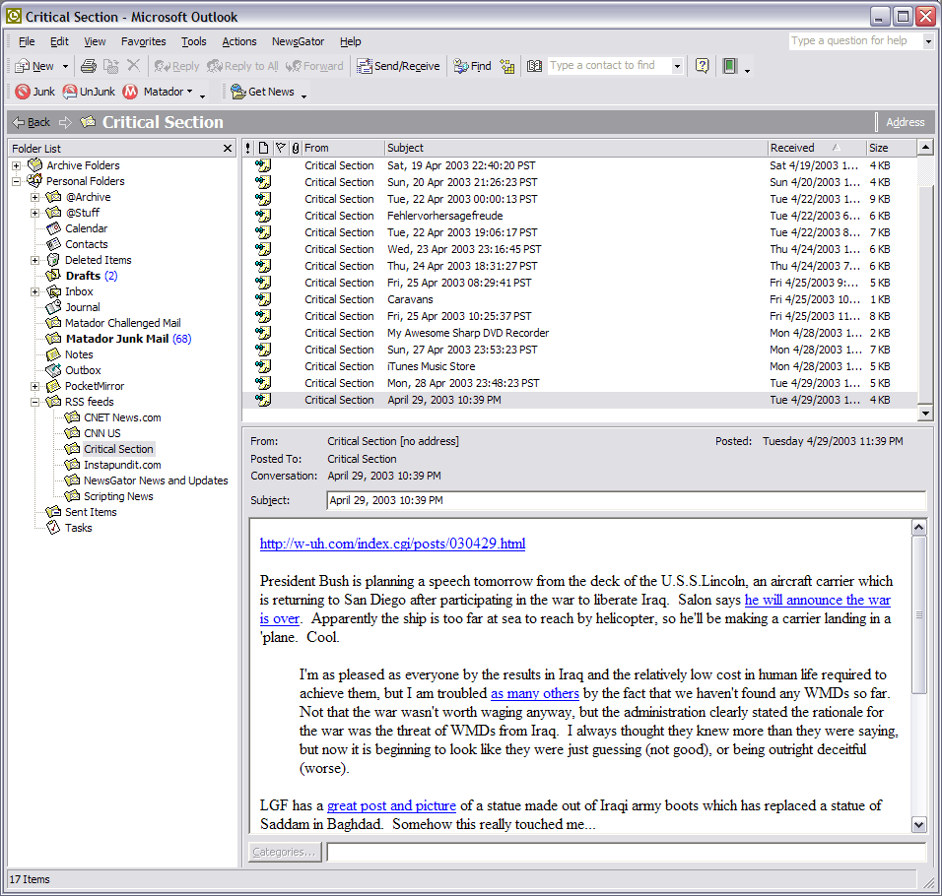Open the Scripting News feed
The width and height of the screenshot is (942, 896).
[118, 496]
